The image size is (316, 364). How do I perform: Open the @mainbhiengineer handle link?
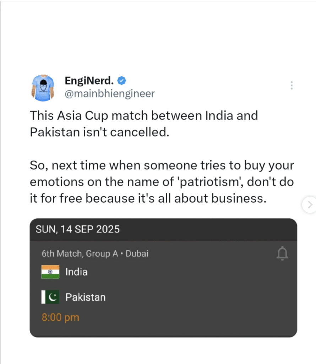109,93
